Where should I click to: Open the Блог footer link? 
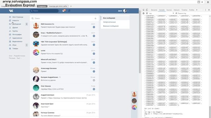(11, 56)
